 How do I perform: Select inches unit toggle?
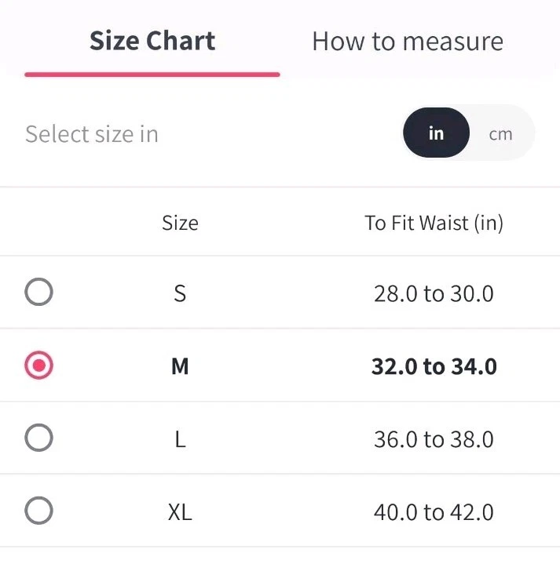[x=436, y=133]
